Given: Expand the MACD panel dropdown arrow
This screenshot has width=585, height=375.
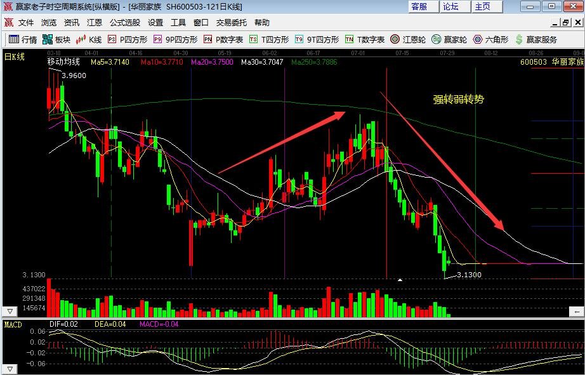Looking at the screenshot, I should tap(10, 369).
